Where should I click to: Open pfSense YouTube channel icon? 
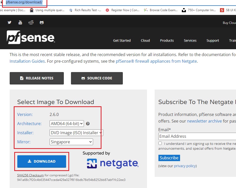20,23
